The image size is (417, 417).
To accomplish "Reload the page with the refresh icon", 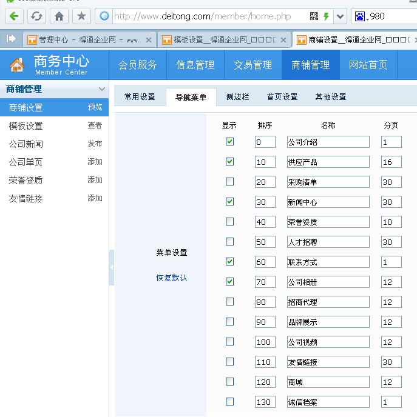I will [x=36, y=16].
